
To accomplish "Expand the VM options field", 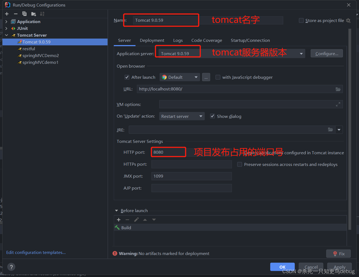I will tap(338, 104).
